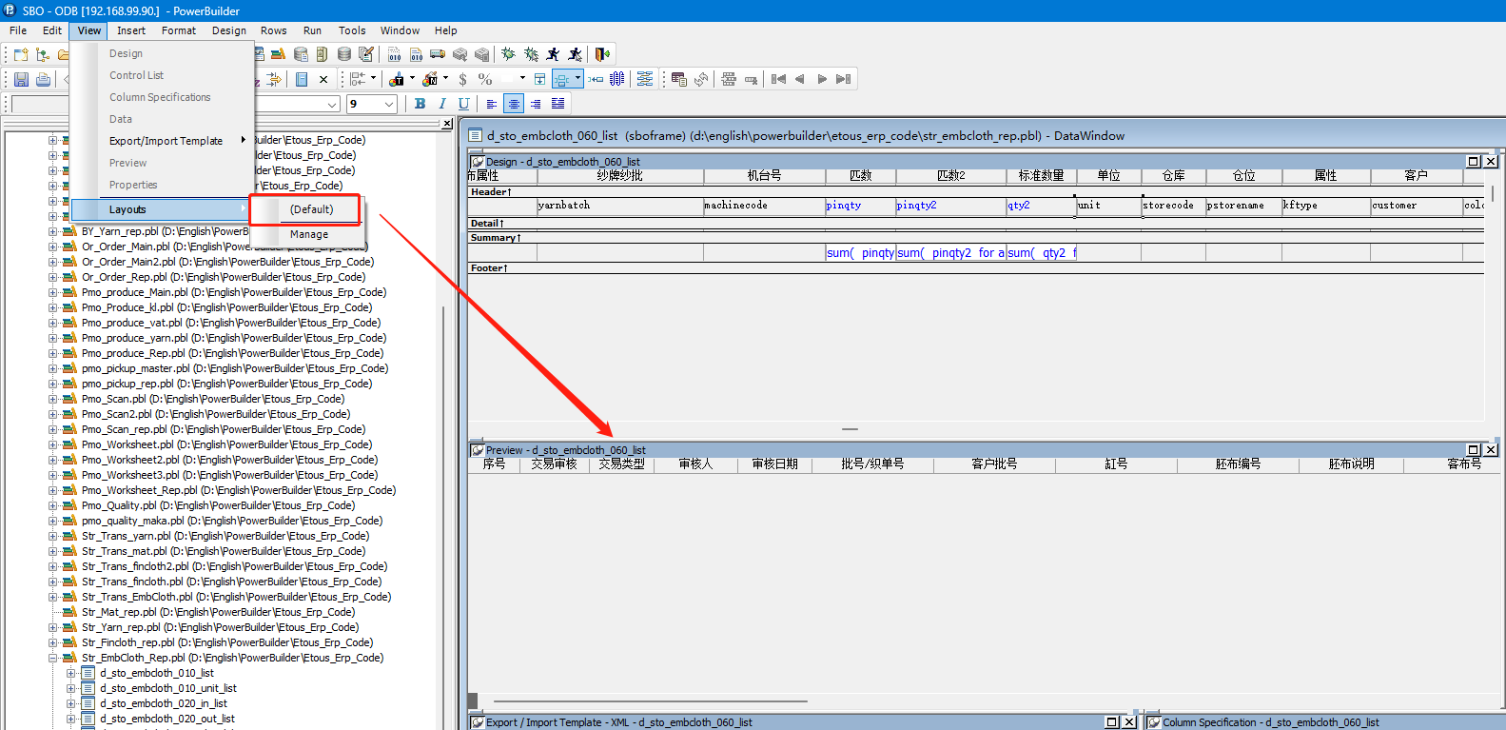Toggle bold formatting
1506x730 pixels.
point(420,104)
